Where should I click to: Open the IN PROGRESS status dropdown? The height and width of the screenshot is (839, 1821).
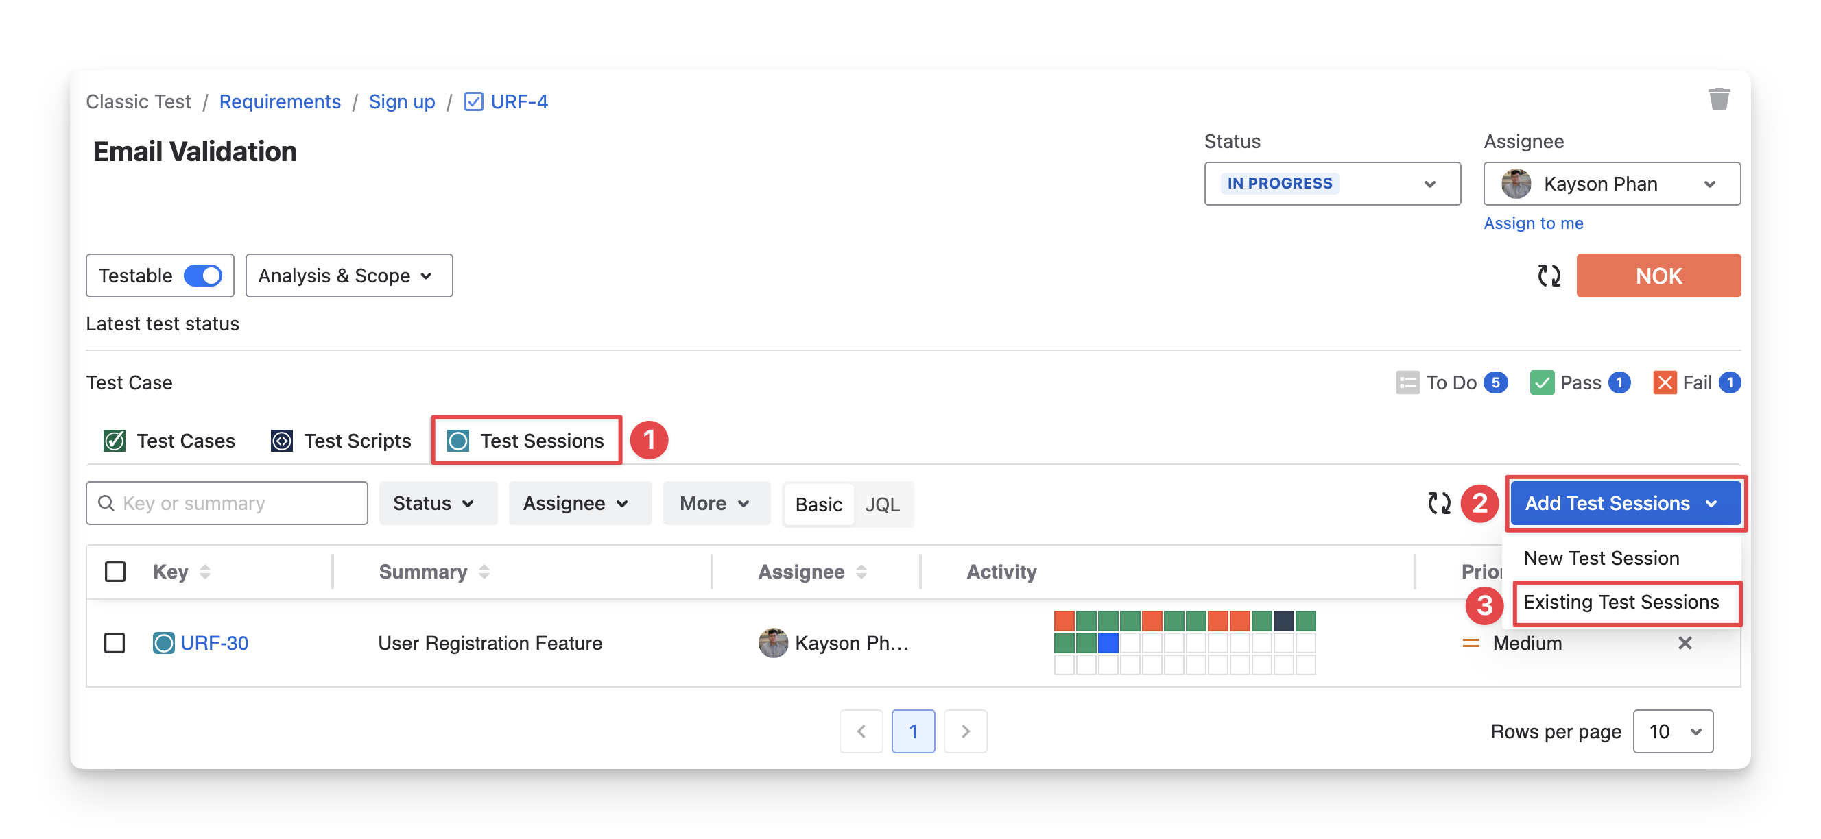[x=1332, y=184]
